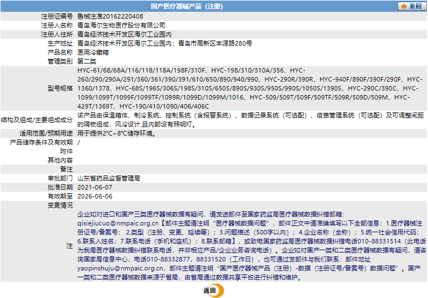Click the 生产地址 label
The width and height of the screenshot is (428, 298).
(60, 43)
